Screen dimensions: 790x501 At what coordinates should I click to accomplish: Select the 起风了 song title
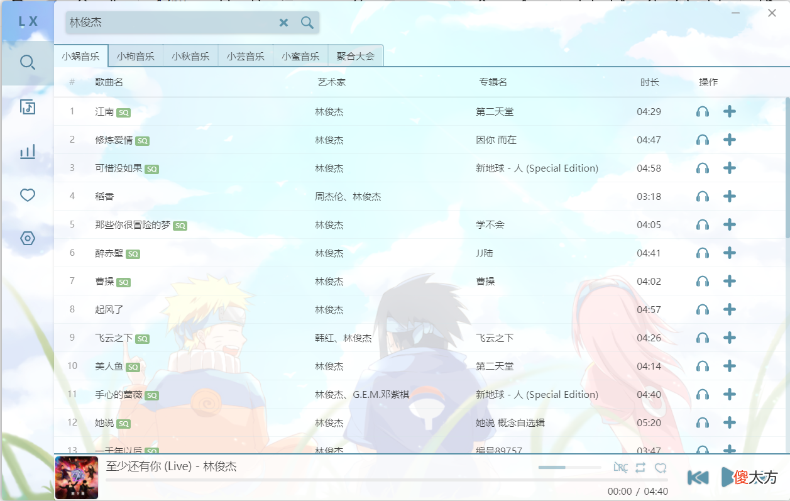point(109,310)
